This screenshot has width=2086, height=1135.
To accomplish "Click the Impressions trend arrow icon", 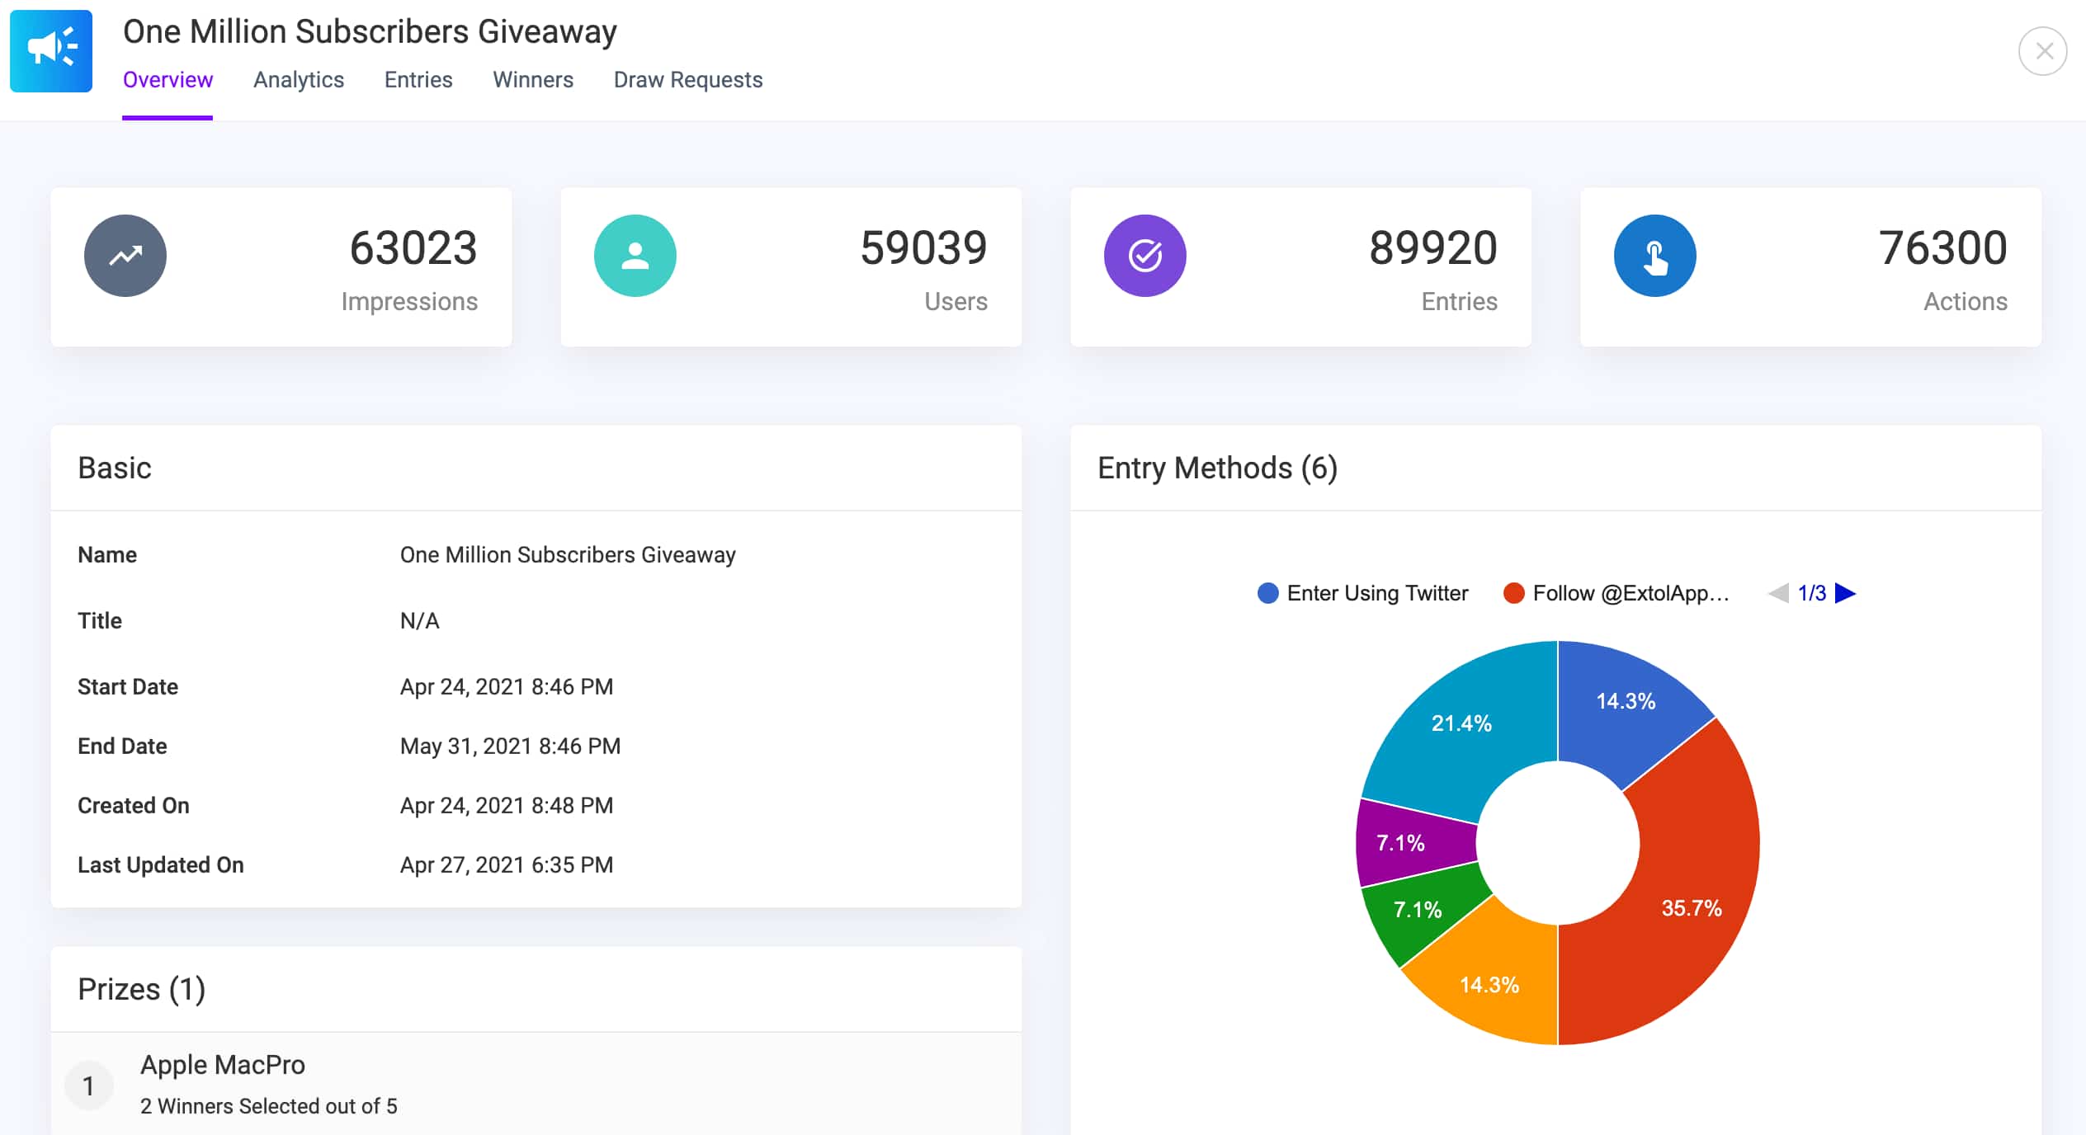I will click(x=125, y=256).
